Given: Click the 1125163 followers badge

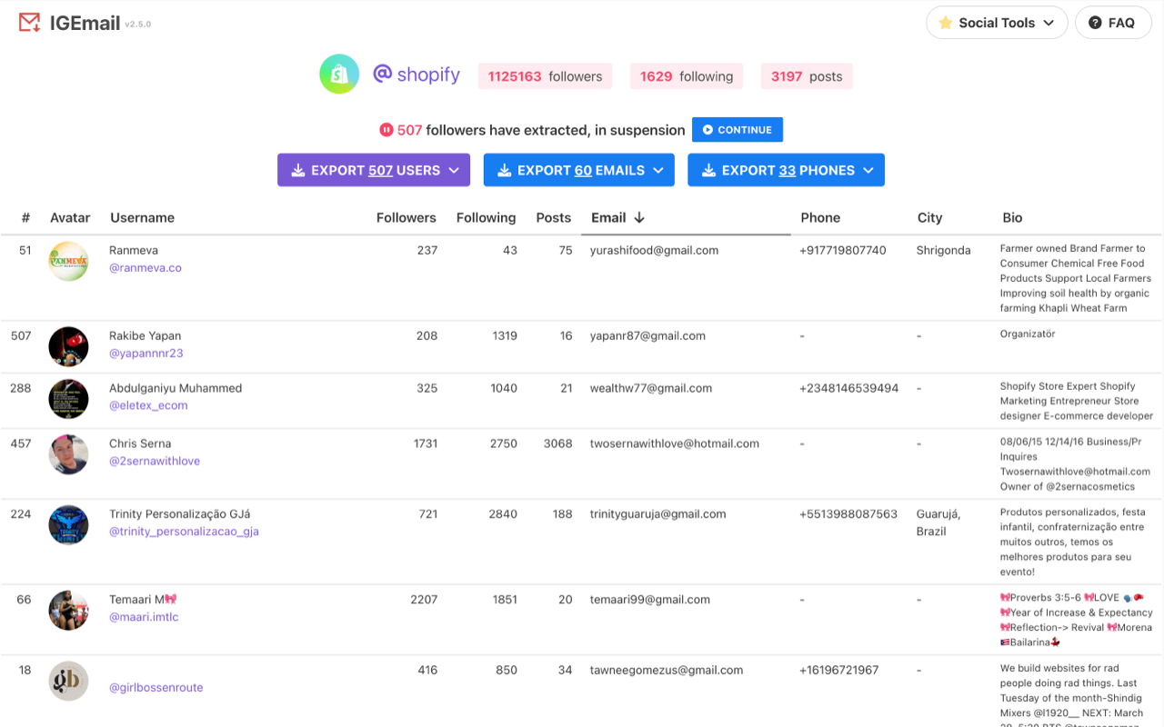Looking at the screenshot, I should click(545, 76).
